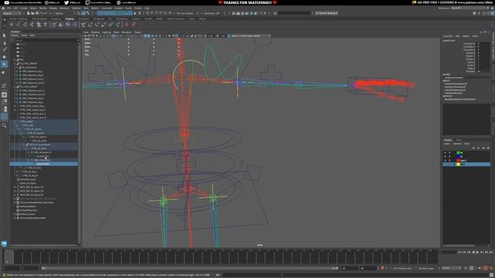Toggle visibility of the yellow selected layer

pos(445,164)
